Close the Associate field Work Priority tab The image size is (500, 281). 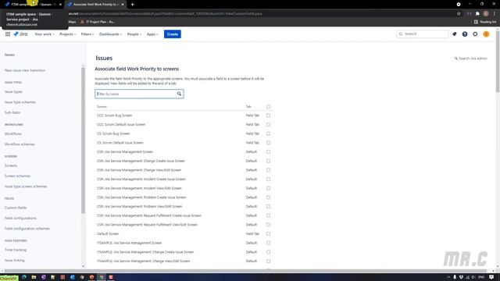(123, 5)
